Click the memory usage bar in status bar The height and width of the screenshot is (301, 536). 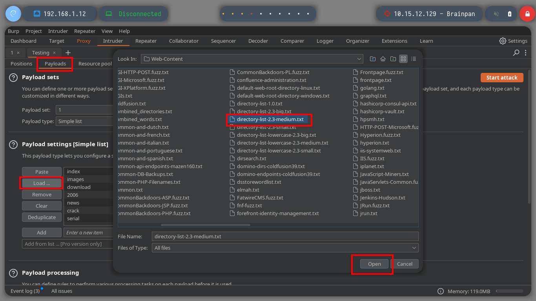click(x=510, y=291)
